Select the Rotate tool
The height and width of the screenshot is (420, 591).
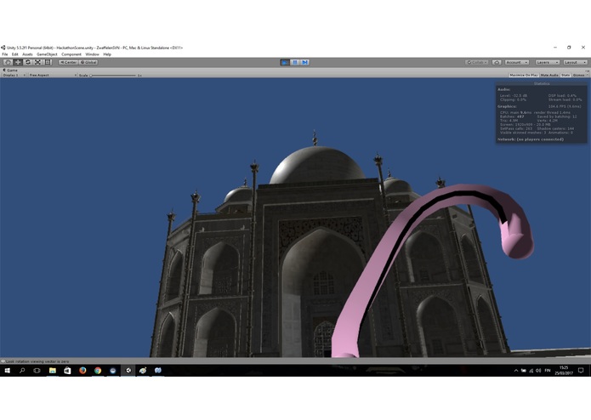pos(27,62)
